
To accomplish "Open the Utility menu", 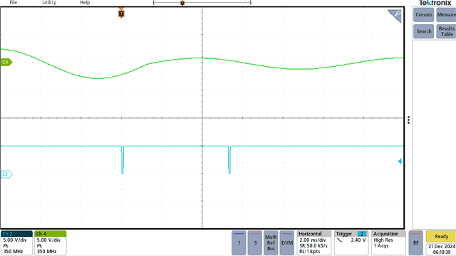I will [x=49, y=2].
